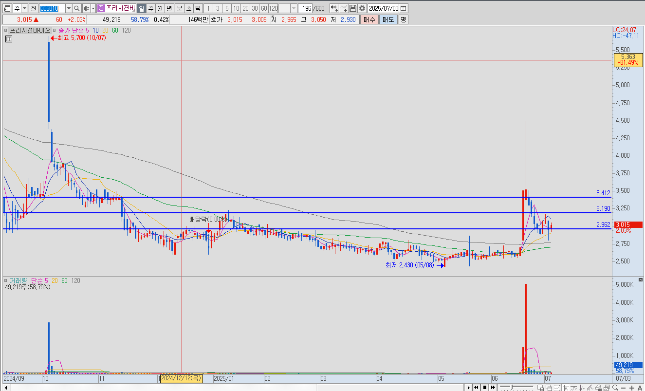This screenshot has width=645, height=391.
Task: Click the 매수 buy button
Action: pyautogui.click(x=369, y=19)
